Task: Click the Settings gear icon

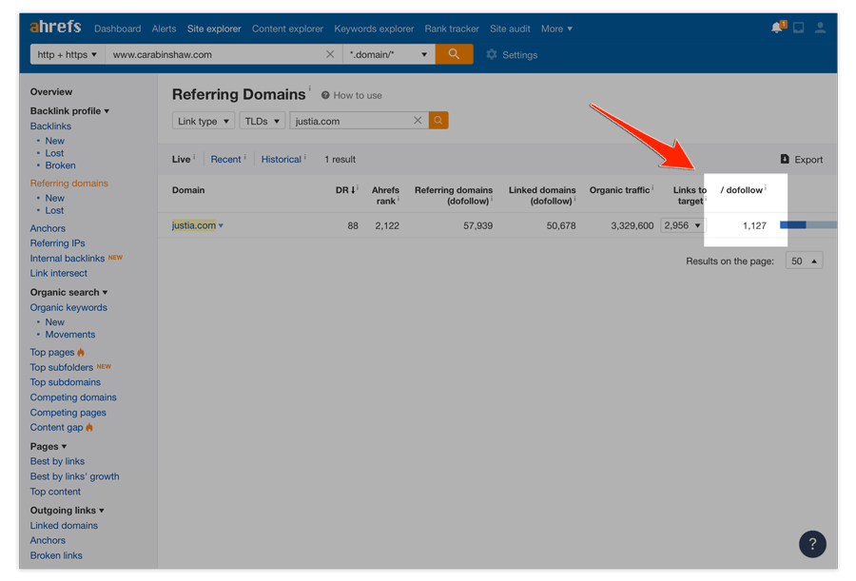Action: pos(492,54)
